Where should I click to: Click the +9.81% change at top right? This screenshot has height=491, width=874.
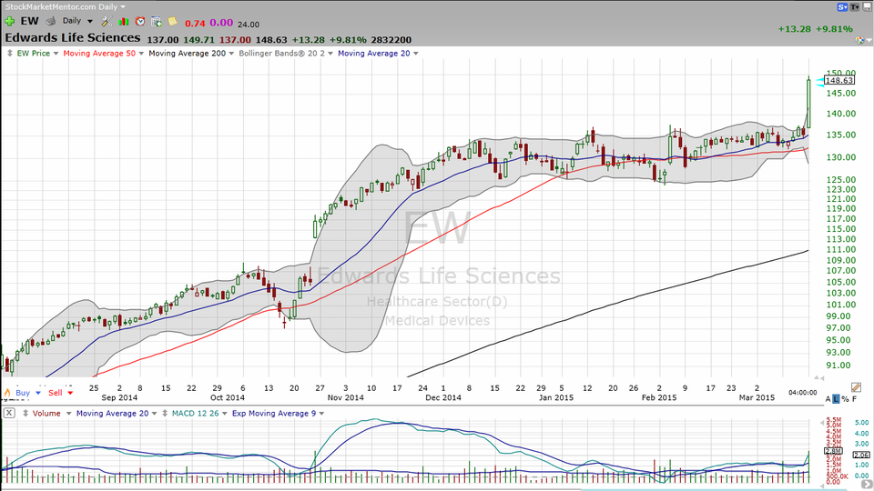click(x=834, y=29)
